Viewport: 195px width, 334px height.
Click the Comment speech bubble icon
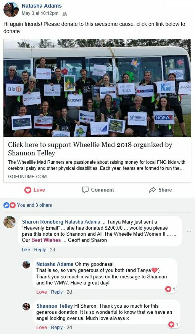point(85,190)
